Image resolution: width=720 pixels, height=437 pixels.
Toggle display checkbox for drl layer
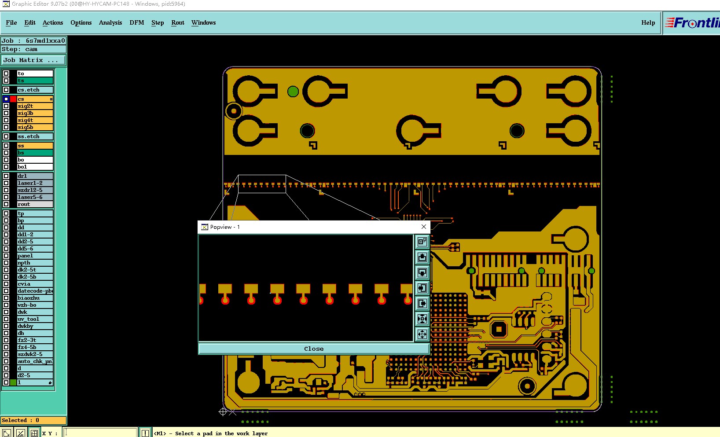6,176
